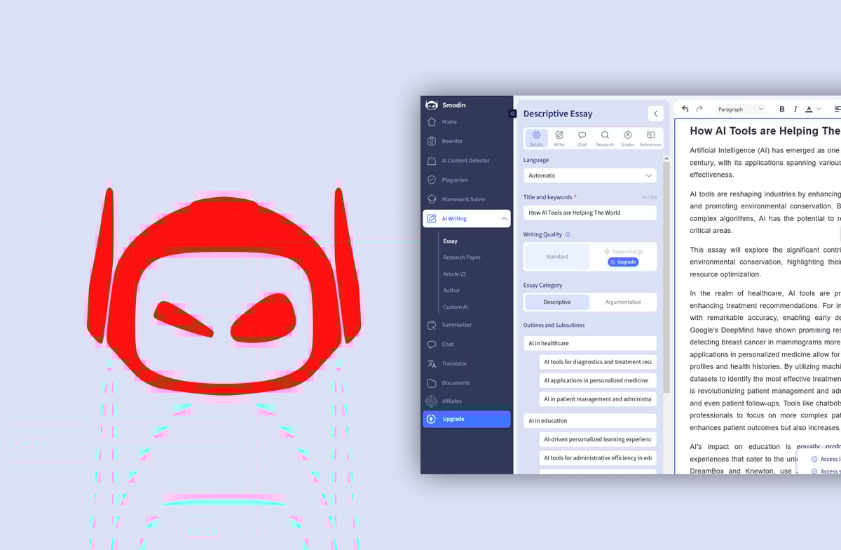
Task: Redo the last edit
Action: 699,109
